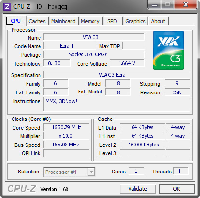Click the OK button

tap(177, 189)
